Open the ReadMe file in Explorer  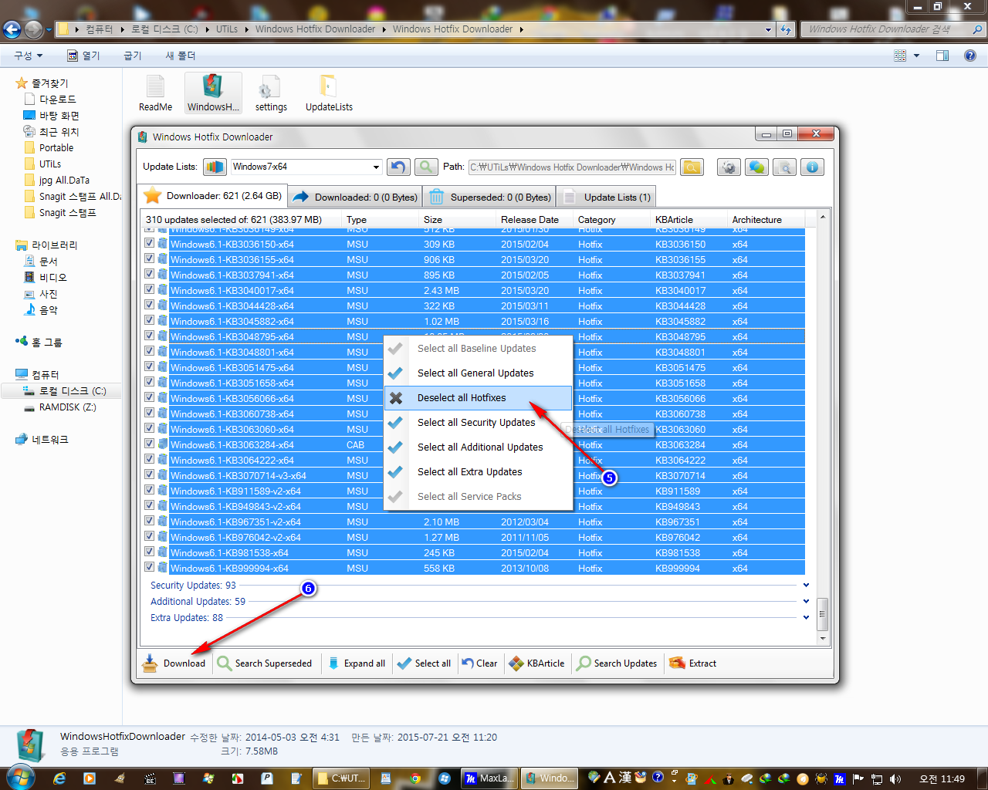155,94
